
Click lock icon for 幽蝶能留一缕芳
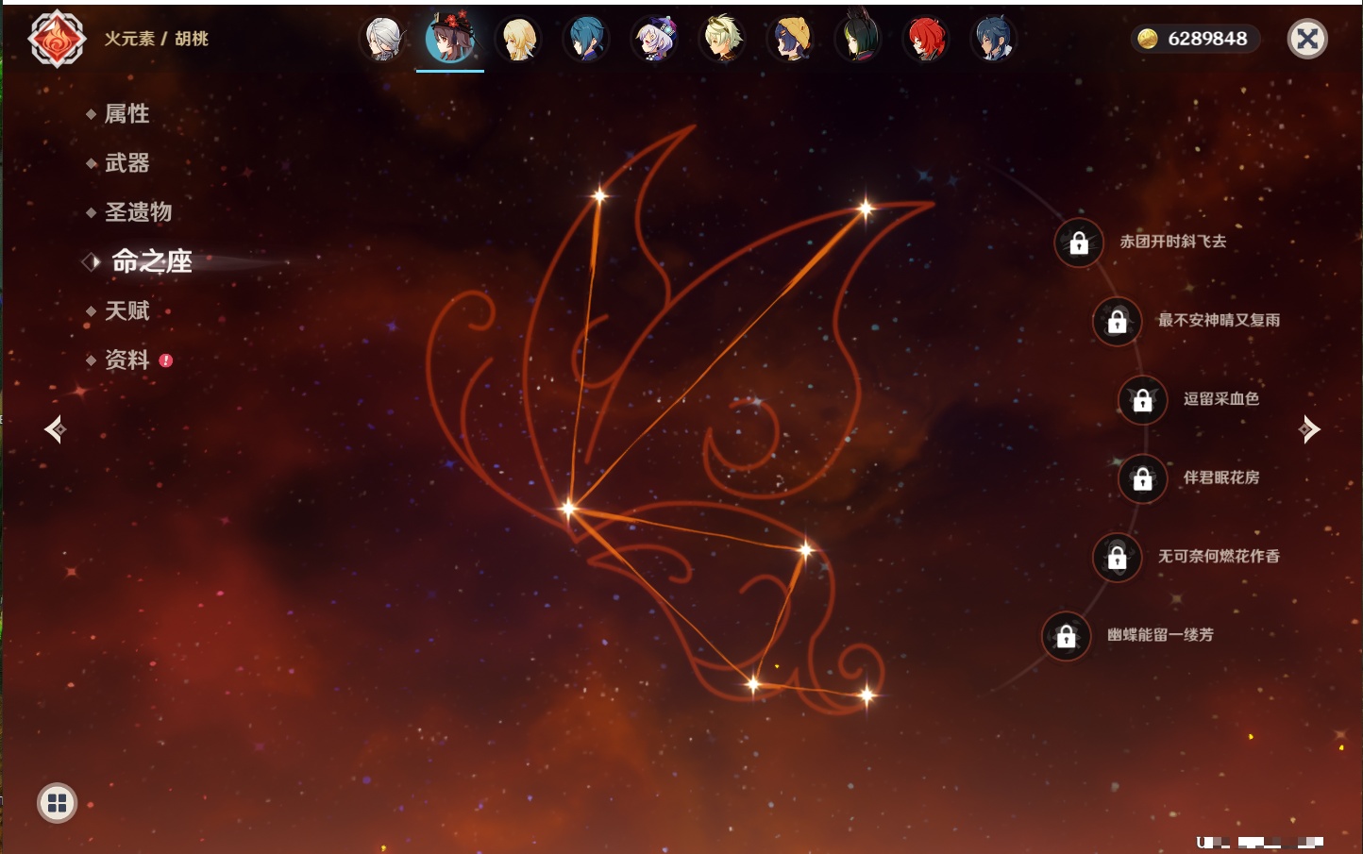tap(1066, 636)
